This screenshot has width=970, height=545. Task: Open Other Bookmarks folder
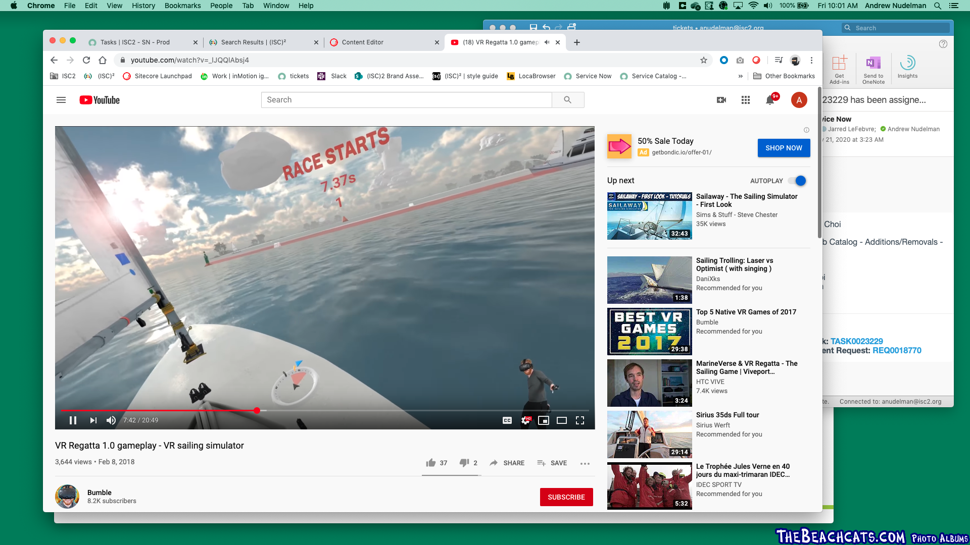[784, 76]
